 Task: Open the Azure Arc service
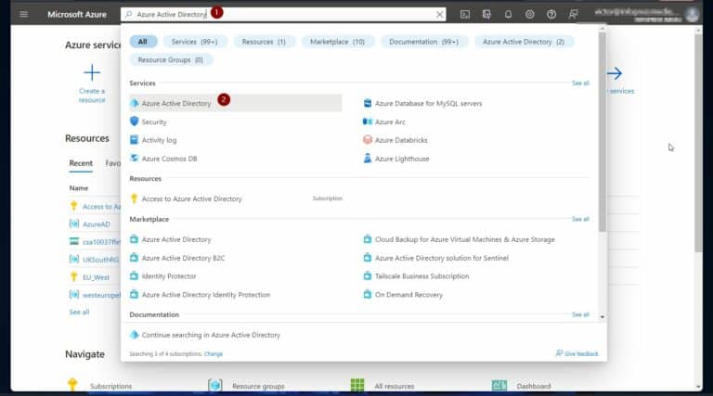pyautogui.click(x=390, y=121)
